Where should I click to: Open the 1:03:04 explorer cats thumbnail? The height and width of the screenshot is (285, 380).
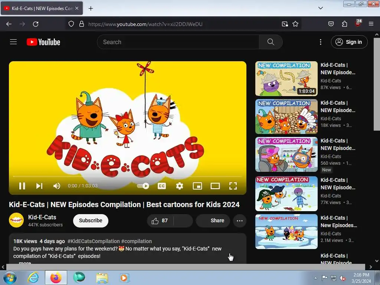coord(286,79)
